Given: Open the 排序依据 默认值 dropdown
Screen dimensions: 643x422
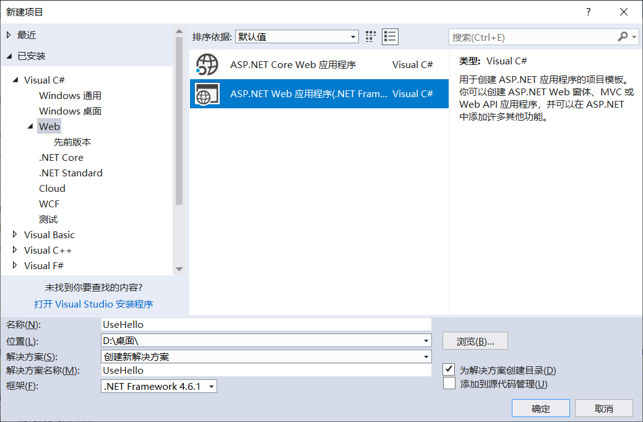Looking at the screenshot, I should [x=297, y=37].
